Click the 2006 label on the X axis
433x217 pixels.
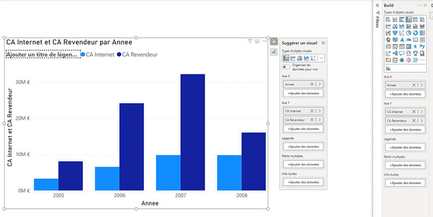tap(119, 195)
